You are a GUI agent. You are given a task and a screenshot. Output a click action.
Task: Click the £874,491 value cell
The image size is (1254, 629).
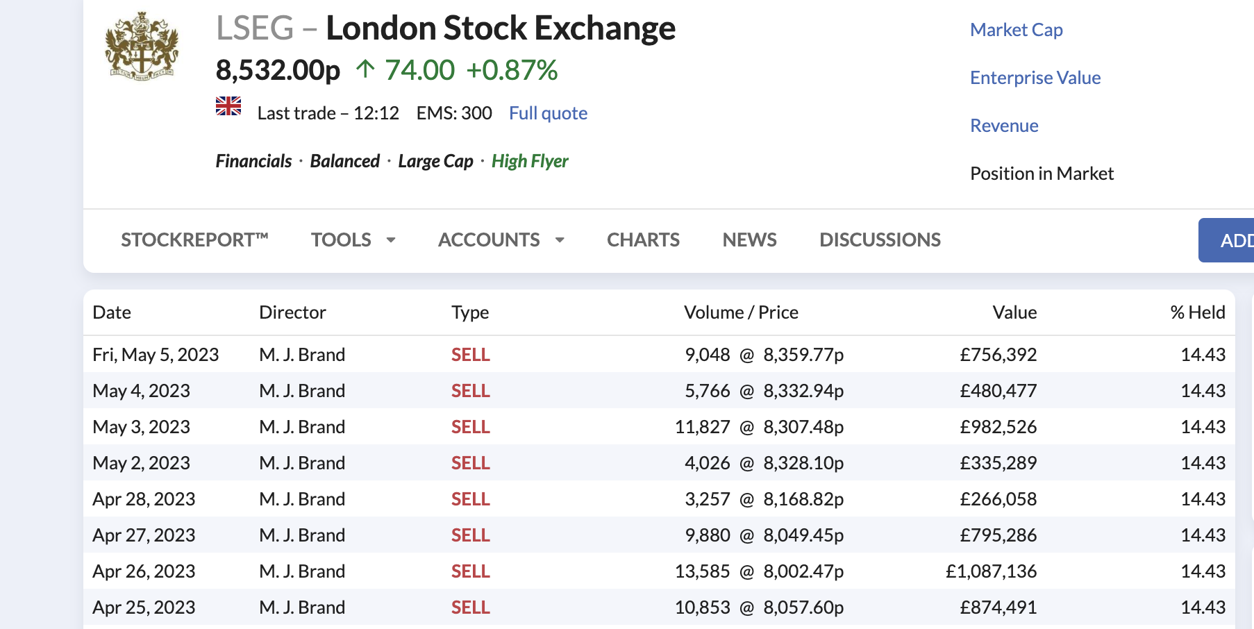coord(998,607)
